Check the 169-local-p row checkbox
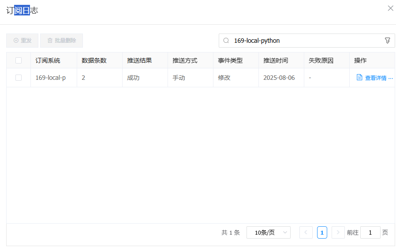Viewport: 396px width, 247px height. tap(19, 78)
